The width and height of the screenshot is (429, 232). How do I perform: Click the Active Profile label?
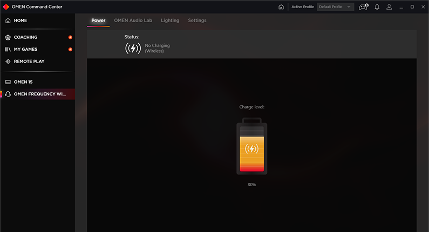click(303, 7)
